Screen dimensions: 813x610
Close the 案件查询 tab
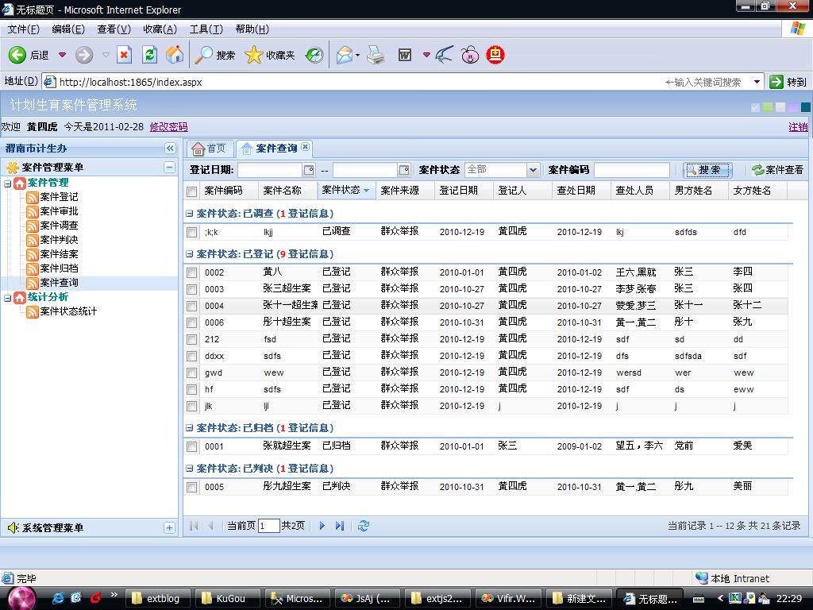click(x=306, y=147)
